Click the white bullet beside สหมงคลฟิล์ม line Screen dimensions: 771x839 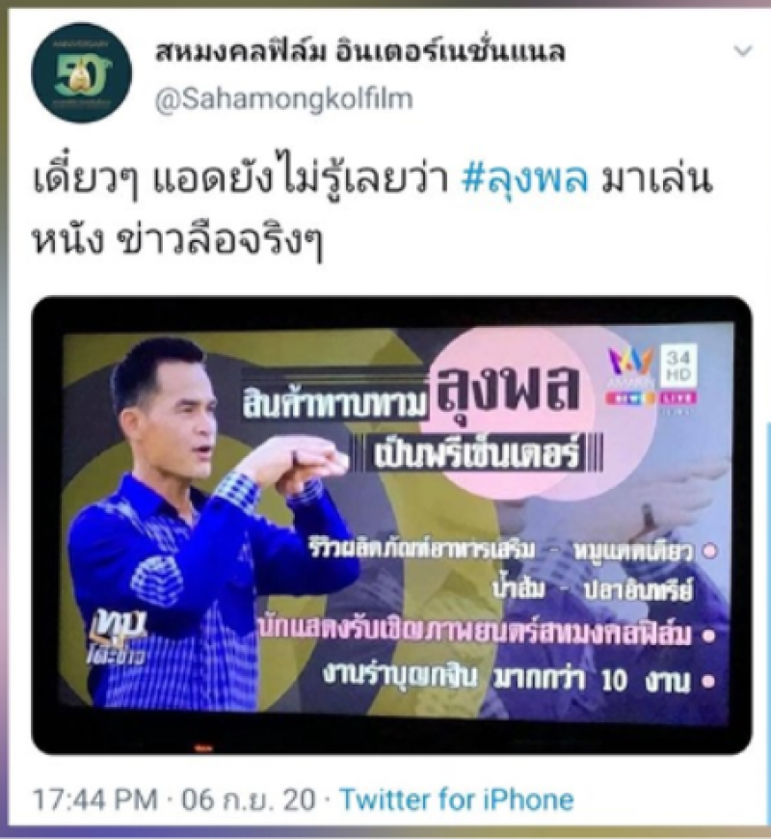709,636
